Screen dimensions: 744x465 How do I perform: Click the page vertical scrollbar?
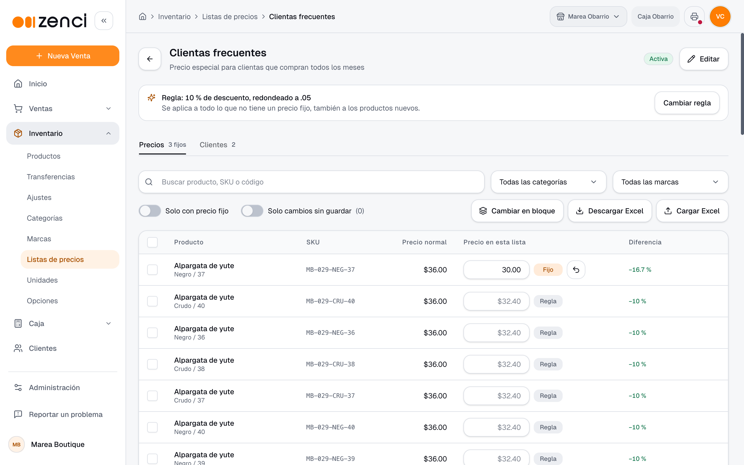(x=742, y=84)
